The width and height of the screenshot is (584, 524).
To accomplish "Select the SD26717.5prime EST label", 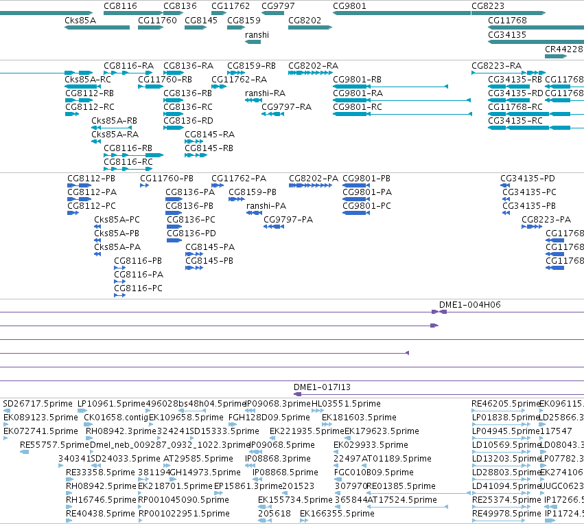I will (x=38, y=404).
